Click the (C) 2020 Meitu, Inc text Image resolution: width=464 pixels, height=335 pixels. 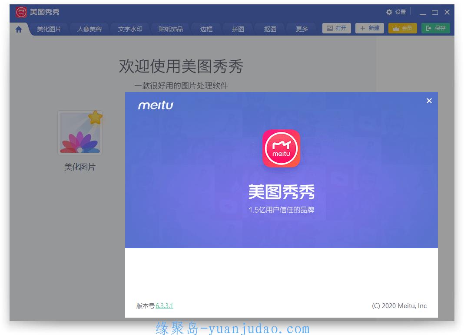399,306
